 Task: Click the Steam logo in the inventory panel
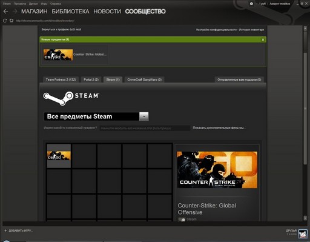[71, 98]
